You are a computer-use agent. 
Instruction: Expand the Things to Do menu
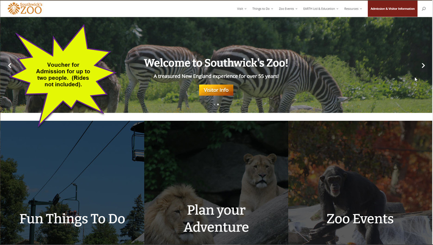tap(263, 9)
